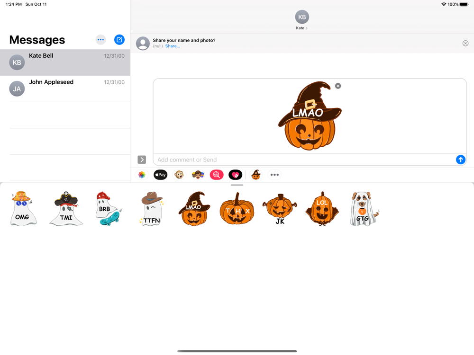Send the LMAO sticker message
This screenshot has height=355, width=474.
[460, 160]
